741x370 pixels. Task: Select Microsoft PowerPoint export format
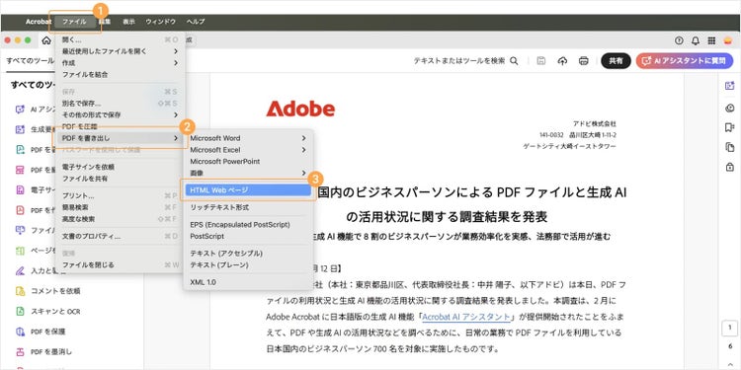click(248, 162)
